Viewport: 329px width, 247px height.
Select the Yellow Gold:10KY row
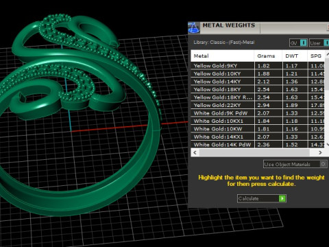(258, 73)
